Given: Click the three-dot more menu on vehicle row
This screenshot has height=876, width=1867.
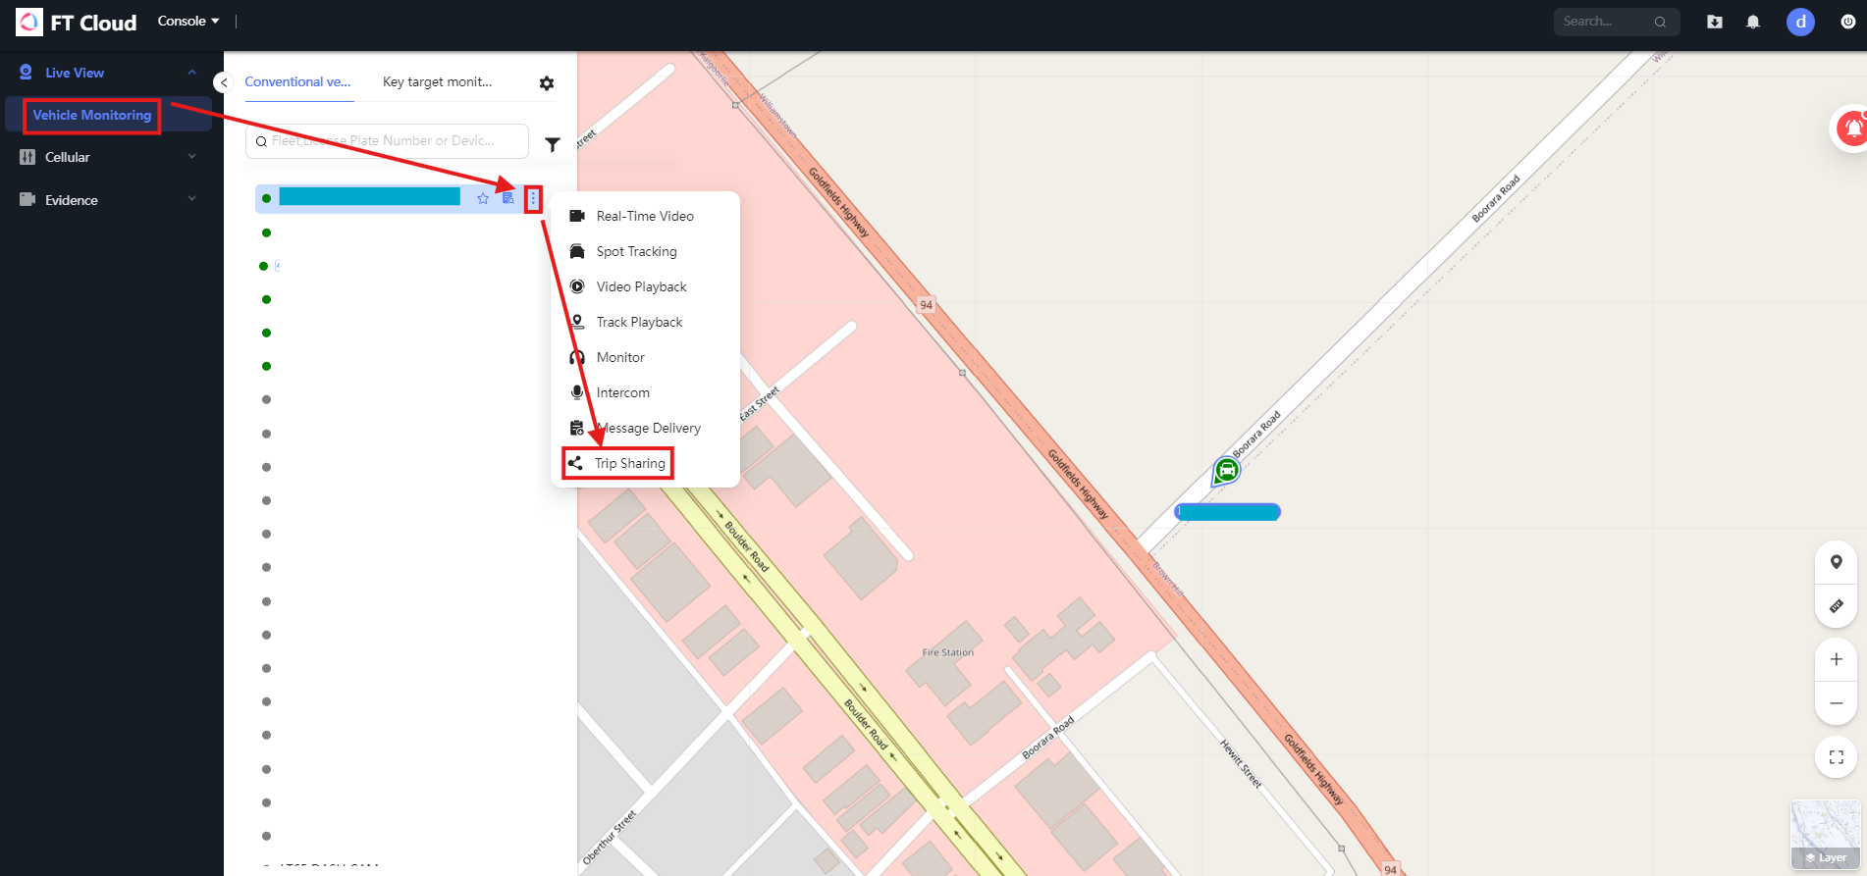Looking at the screenshot, I should [x=533, y=198].
